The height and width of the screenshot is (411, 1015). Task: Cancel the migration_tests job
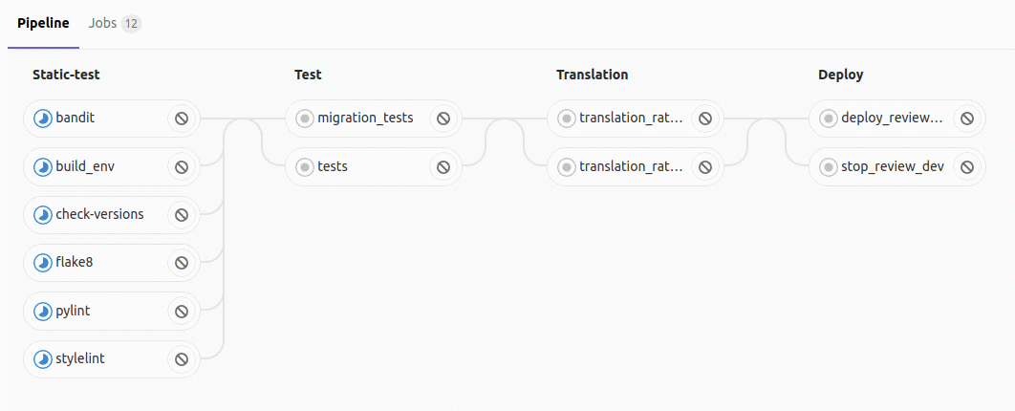[443, 119]
